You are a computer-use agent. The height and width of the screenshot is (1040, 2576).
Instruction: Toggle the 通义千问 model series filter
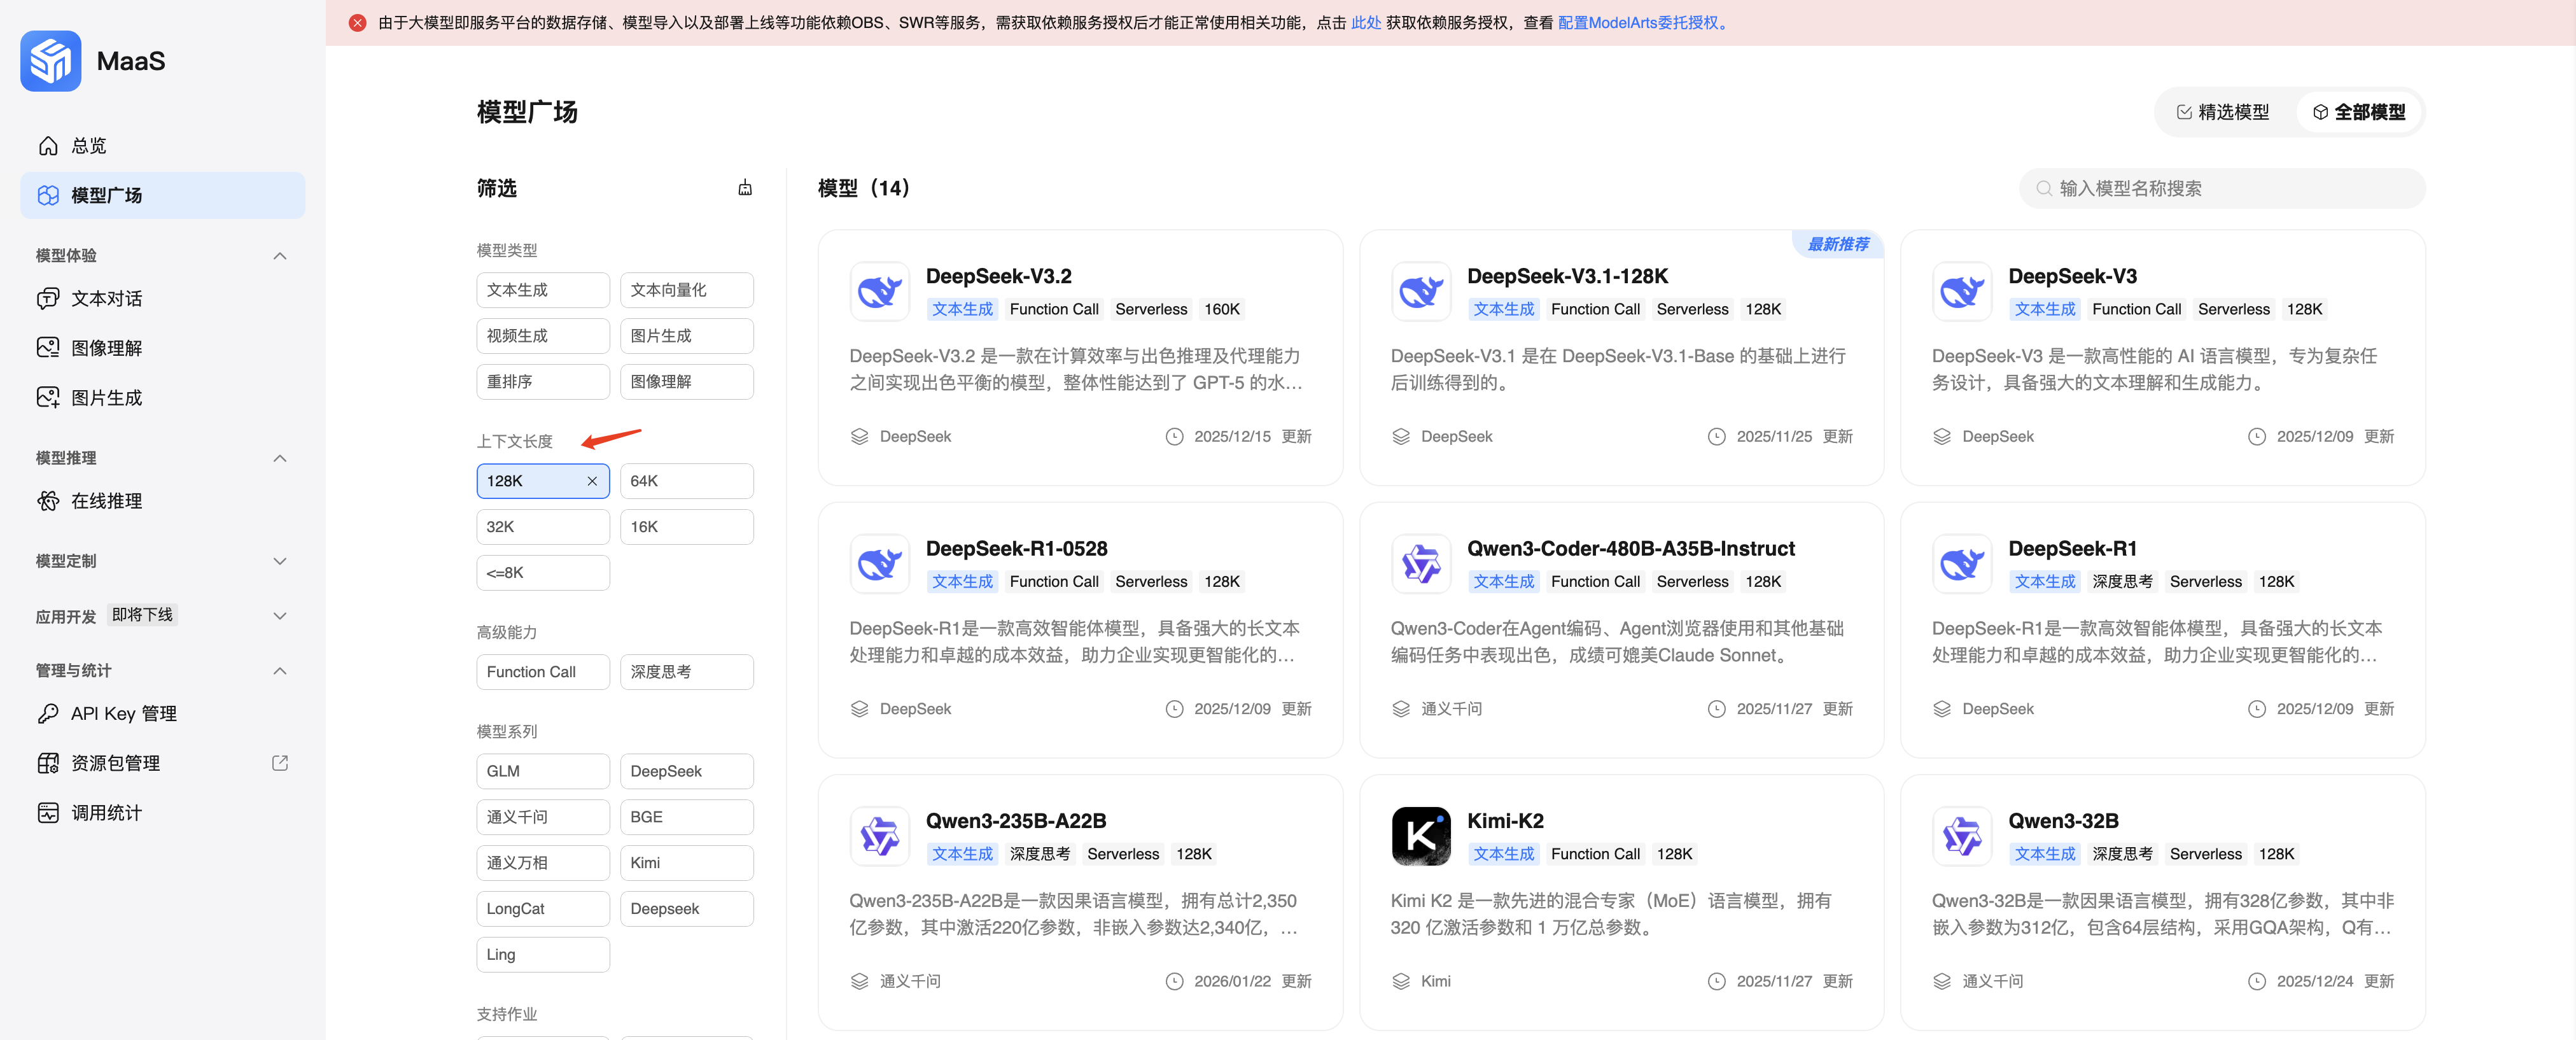tap(542, 817)
